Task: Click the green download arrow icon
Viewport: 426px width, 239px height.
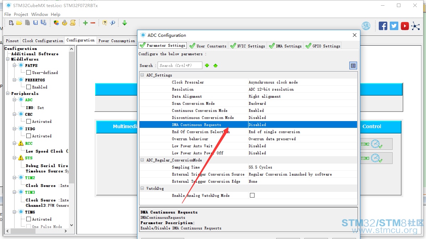Action: click(125, 23)
